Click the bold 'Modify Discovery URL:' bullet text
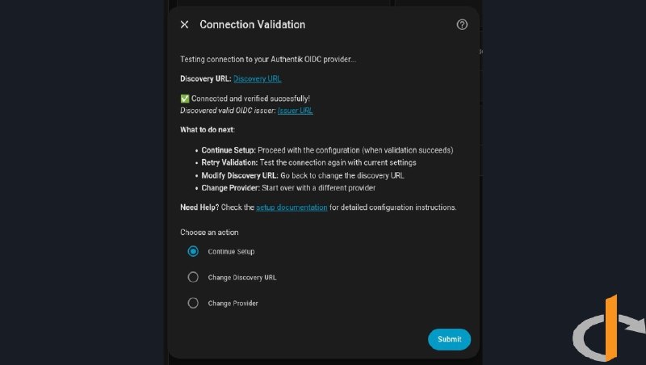 coord(240,175)
